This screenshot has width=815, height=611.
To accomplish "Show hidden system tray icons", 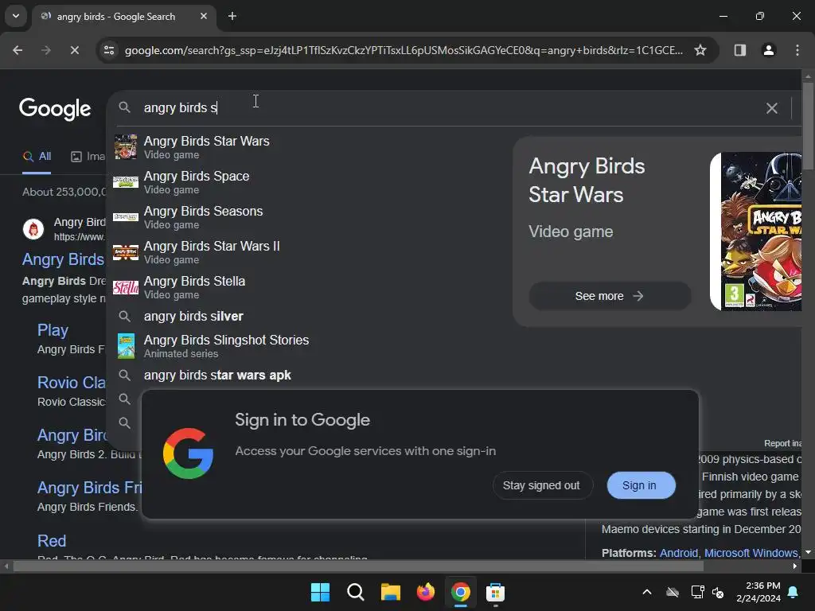I will 647,592.
